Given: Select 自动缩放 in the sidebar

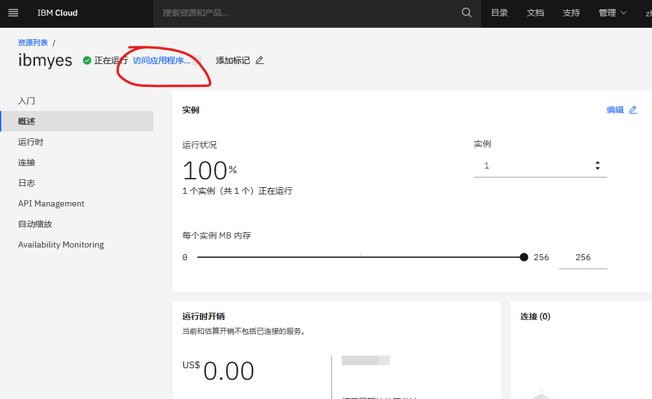Looking at the screenshot, I should [x=77, y=224].
